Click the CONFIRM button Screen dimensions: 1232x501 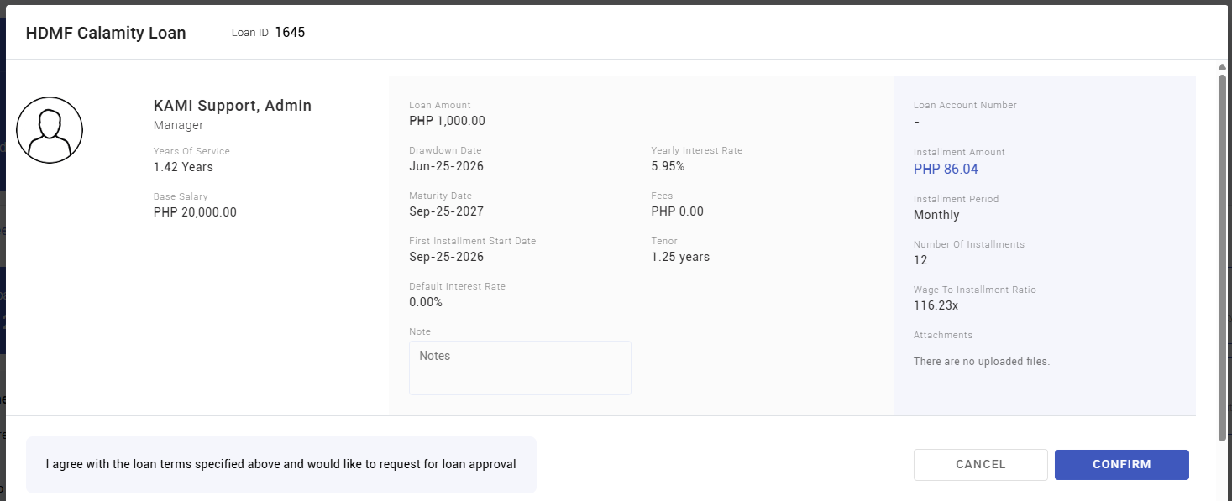(x=1121, y=465)
